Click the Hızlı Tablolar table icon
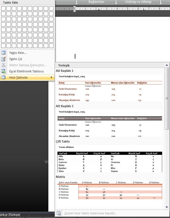Image resolution: width=170 pixels, height=218 pixels. coord(3,77)
